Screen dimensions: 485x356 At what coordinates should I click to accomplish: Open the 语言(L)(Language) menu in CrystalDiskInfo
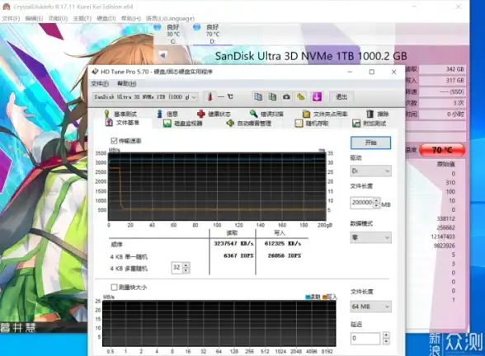pos(170,18)
